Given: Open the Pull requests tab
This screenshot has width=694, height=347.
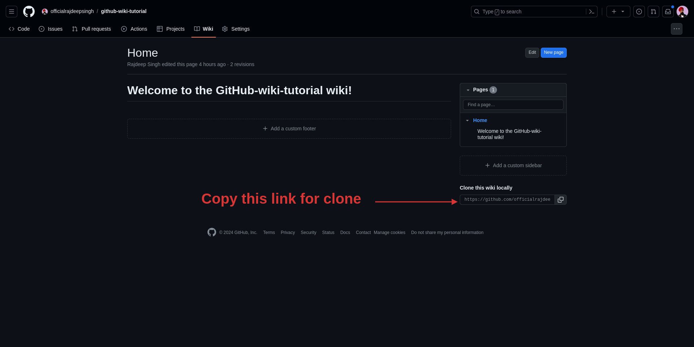Looking at the screenshot, I should 91,29.
